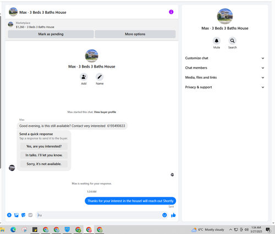Add people using the Add icon
This screenshot has width=275, height=234.
coord(84,77)
